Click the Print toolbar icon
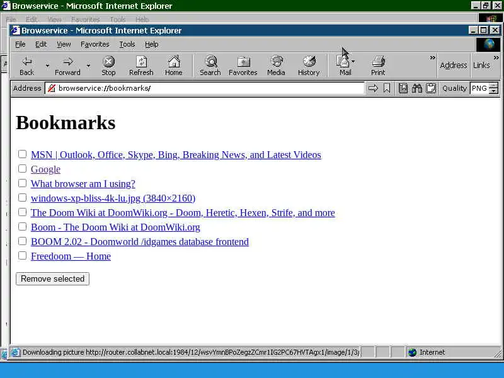 coord(379,61)
